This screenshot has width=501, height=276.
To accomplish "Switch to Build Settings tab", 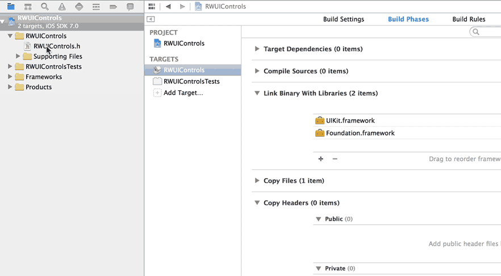I will click(344, 19).
